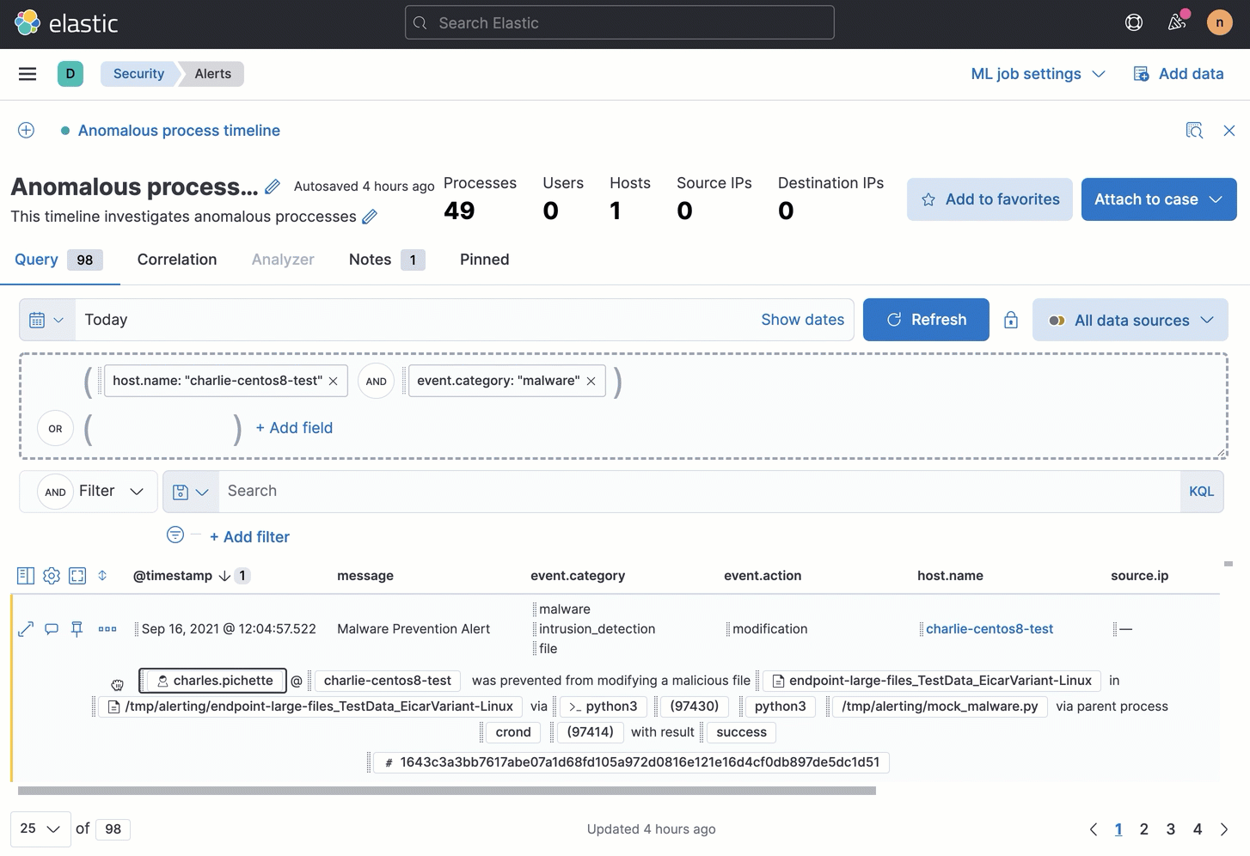Add a note using the comment bubble icon

click(51, 628)
